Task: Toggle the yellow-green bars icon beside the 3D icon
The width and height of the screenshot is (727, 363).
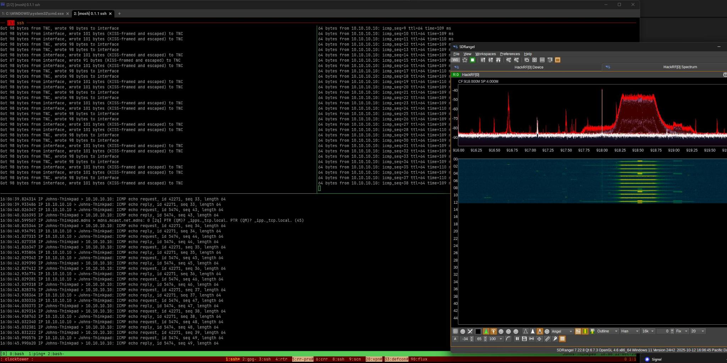Action: (x=585, y=331)
